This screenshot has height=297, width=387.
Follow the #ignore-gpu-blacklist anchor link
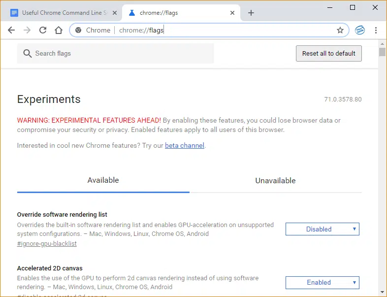click(47, 243)
